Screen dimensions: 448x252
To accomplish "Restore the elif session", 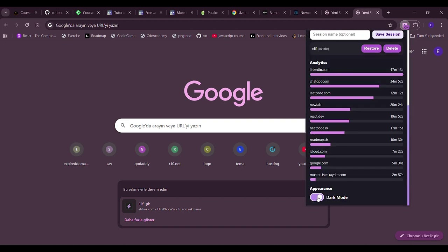I will 371,48.
